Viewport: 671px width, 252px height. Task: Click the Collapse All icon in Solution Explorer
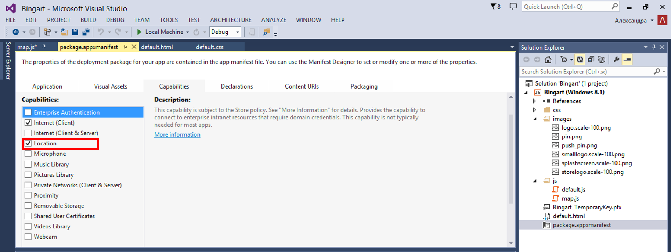click(x=591, y=60)
